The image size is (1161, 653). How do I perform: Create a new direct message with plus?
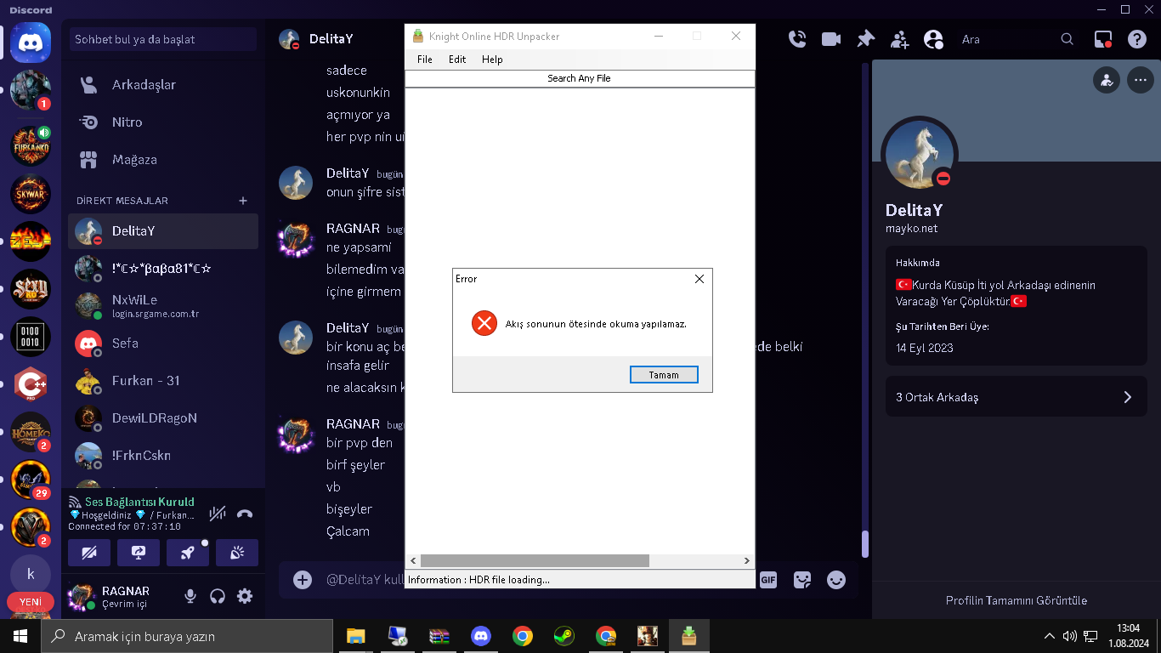[x=243, y=201]
